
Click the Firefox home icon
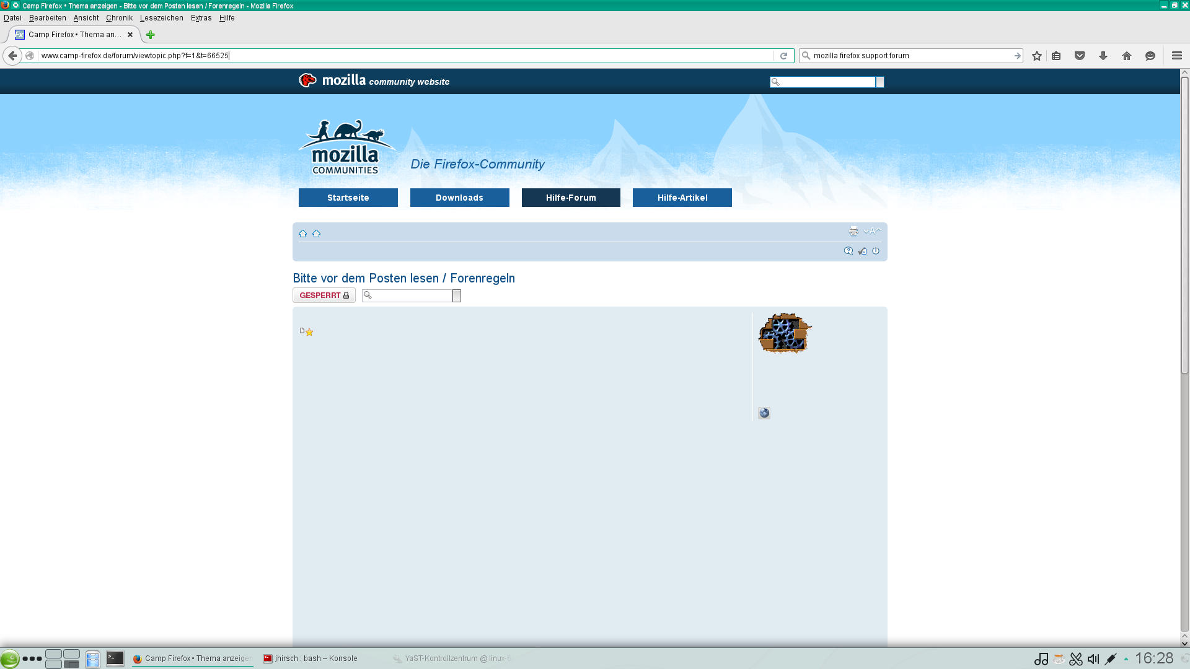pos(1127,56)
